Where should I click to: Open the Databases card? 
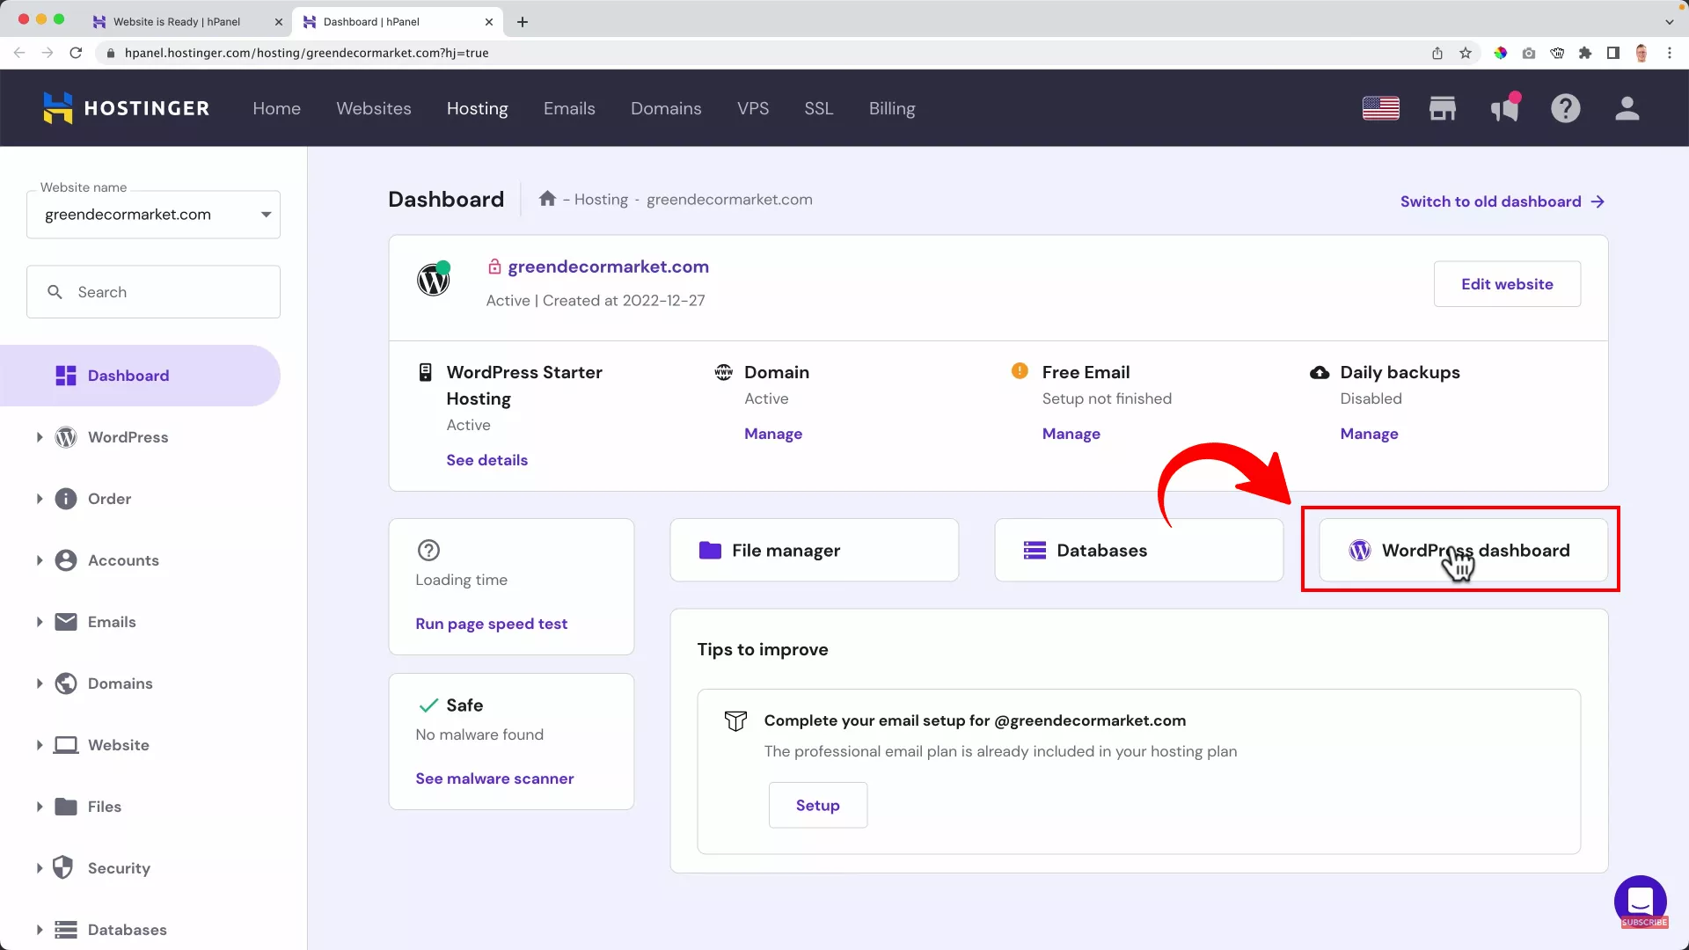[1138, 550]
